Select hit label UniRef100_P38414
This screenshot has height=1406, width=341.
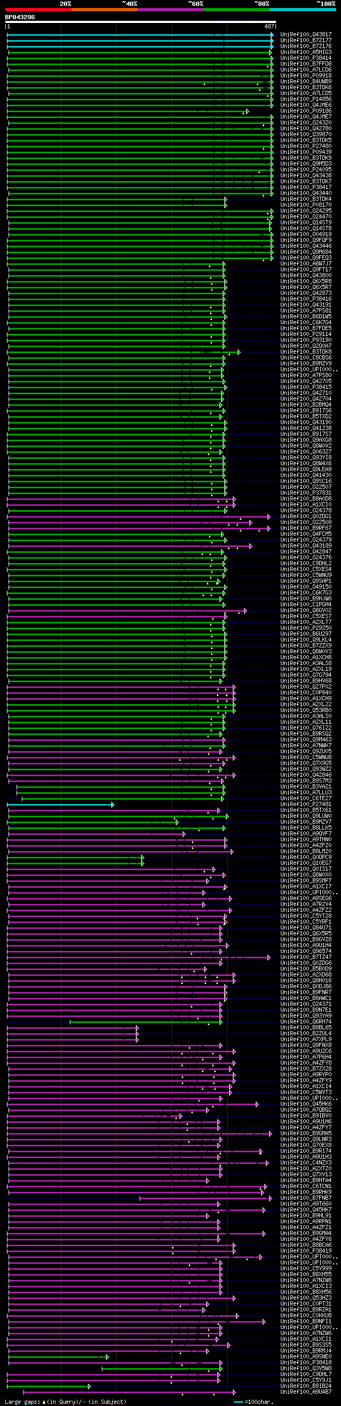(x=306, y=58)
